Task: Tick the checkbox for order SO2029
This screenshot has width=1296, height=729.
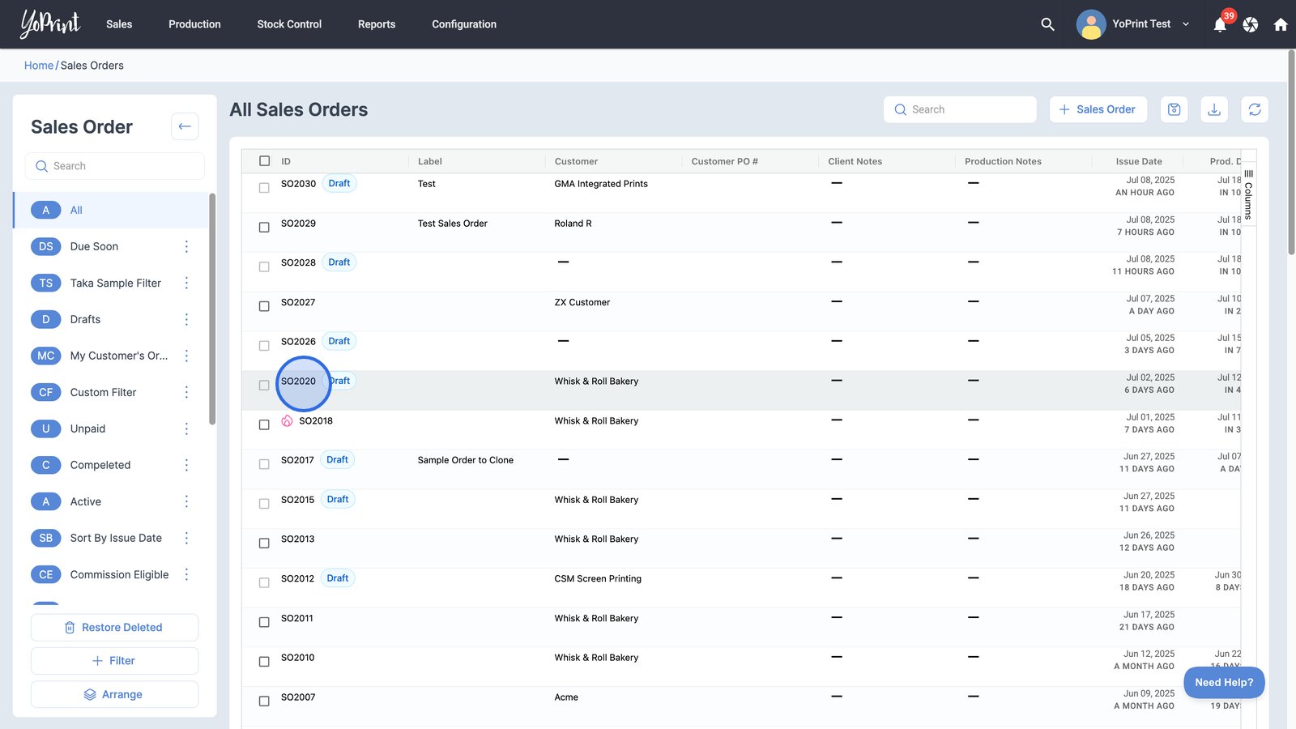Action: pos(264,228)
